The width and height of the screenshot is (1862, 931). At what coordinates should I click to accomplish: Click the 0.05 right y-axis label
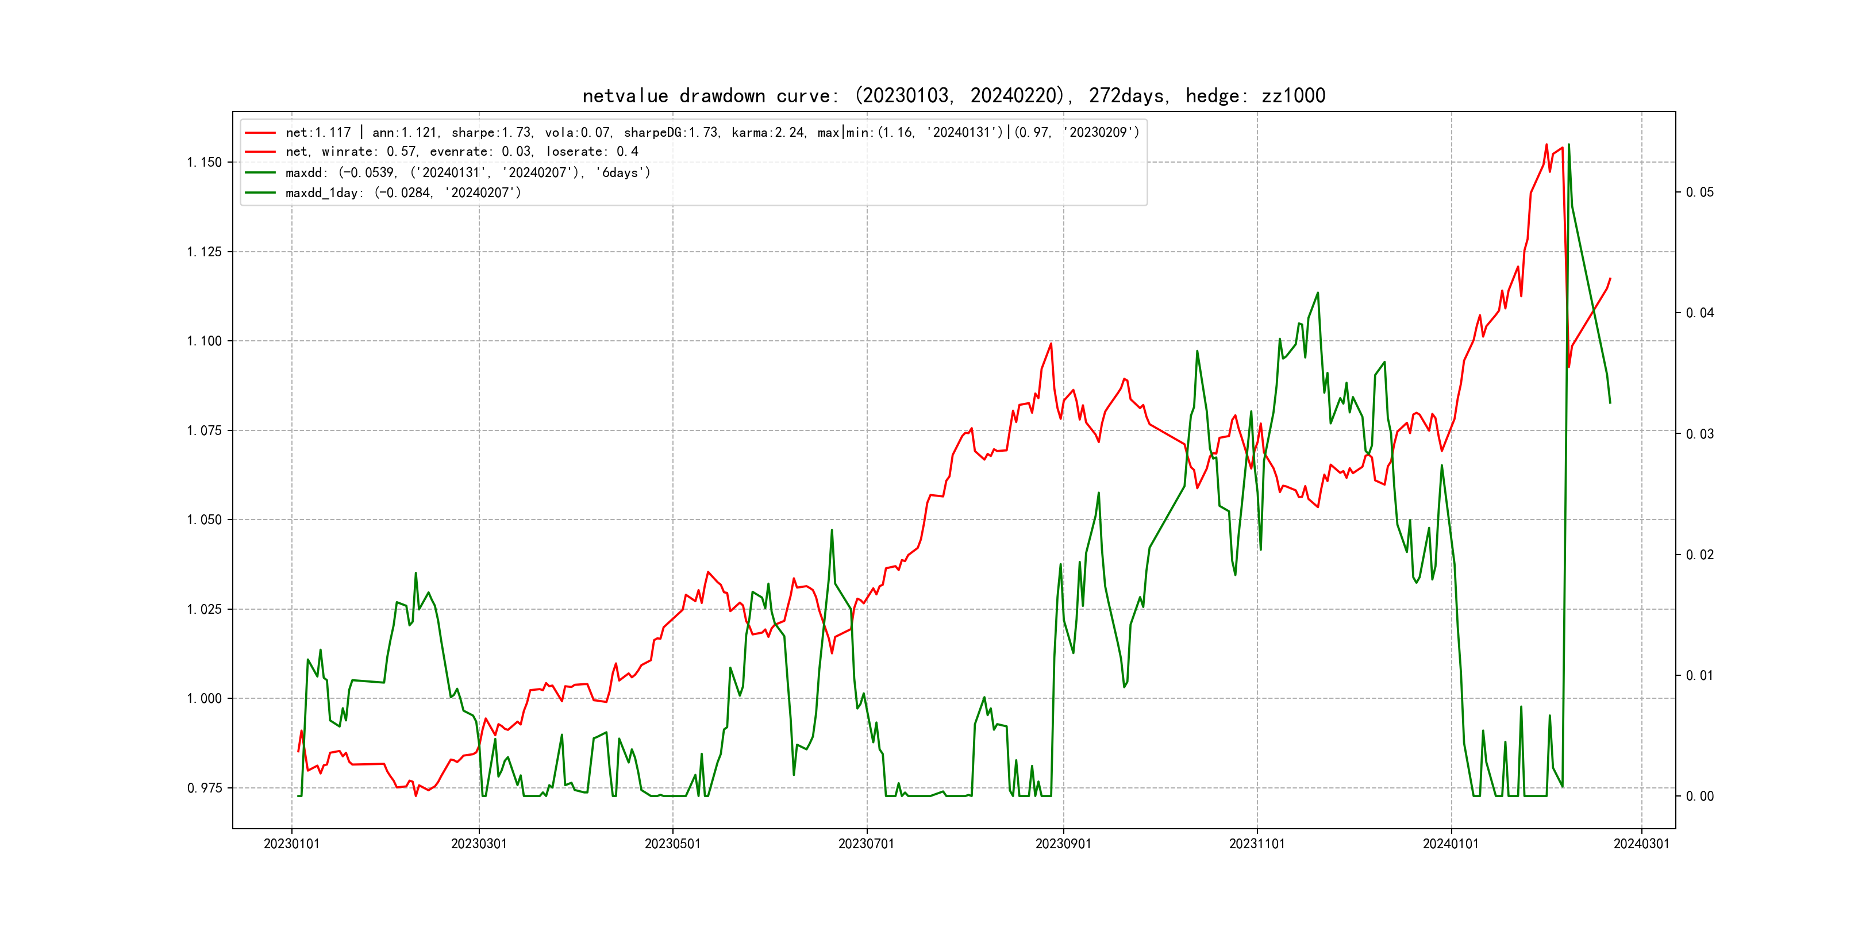tap(1699, 193)
